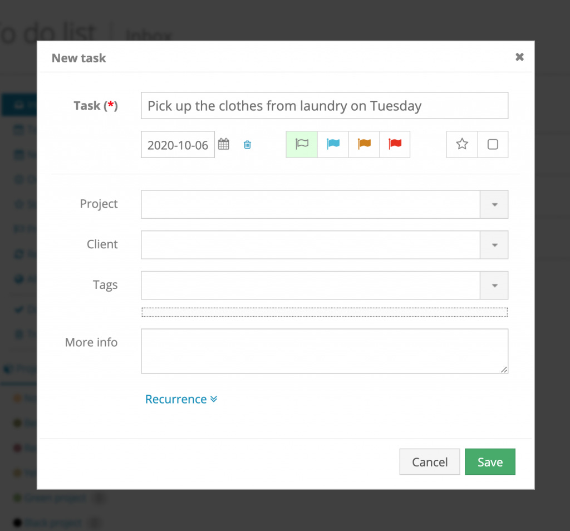Click the Cancel button
This screenshot has width=570, height=531.
tap(430, 461)
